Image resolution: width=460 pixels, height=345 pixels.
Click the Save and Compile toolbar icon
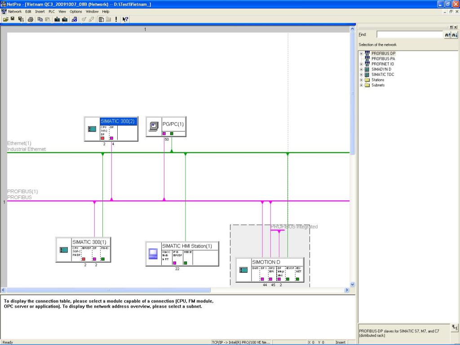(21, 19)
